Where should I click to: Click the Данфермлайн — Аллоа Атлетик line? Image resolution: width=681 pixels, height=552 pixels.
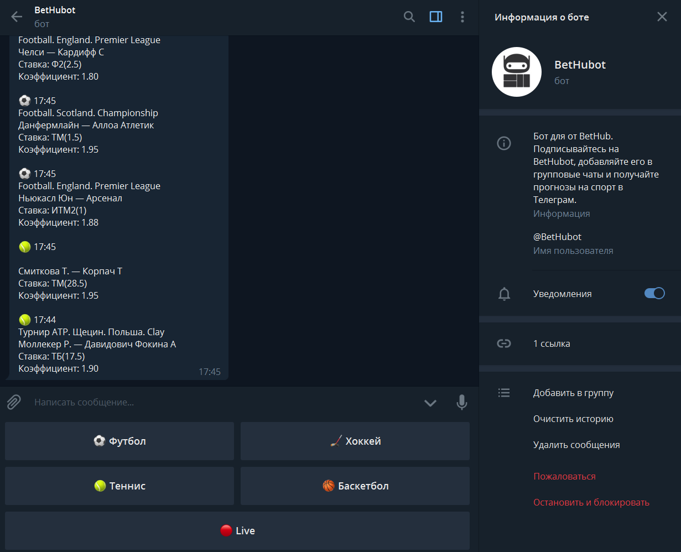(86, 125)
